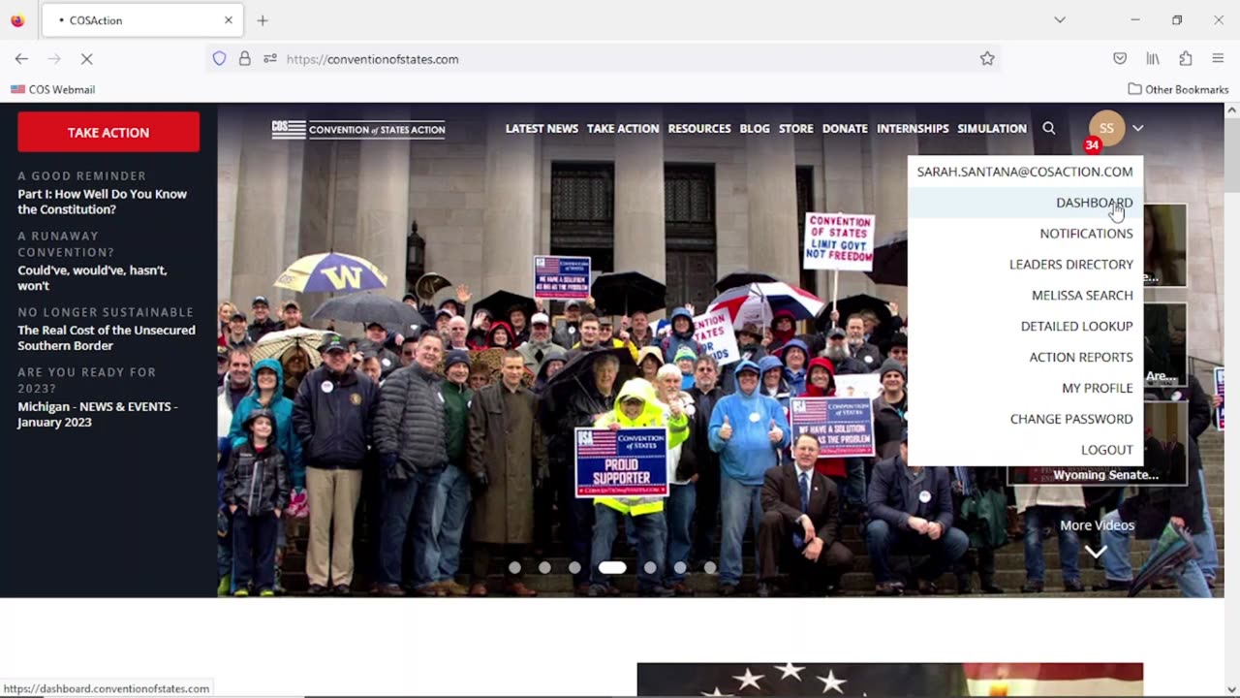Select the second carousel slide dot

tap(544, 568)
